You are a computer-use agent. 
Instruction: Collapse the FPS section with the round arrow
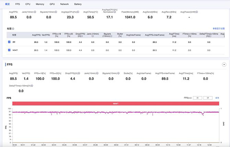(224, 64)
